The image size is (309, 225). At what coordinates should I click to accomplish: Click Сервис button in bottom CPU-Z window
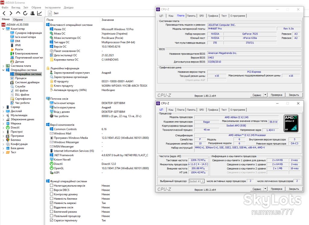pos(257,189)
